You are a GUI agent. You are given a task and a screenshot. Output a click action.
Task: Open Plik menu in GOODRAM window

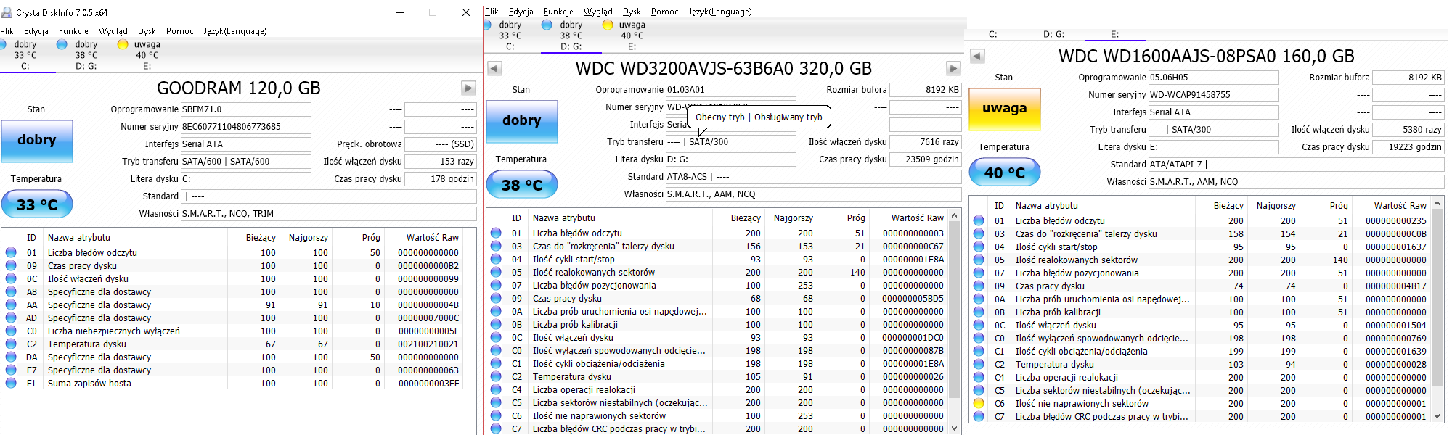tap(7, 31)
